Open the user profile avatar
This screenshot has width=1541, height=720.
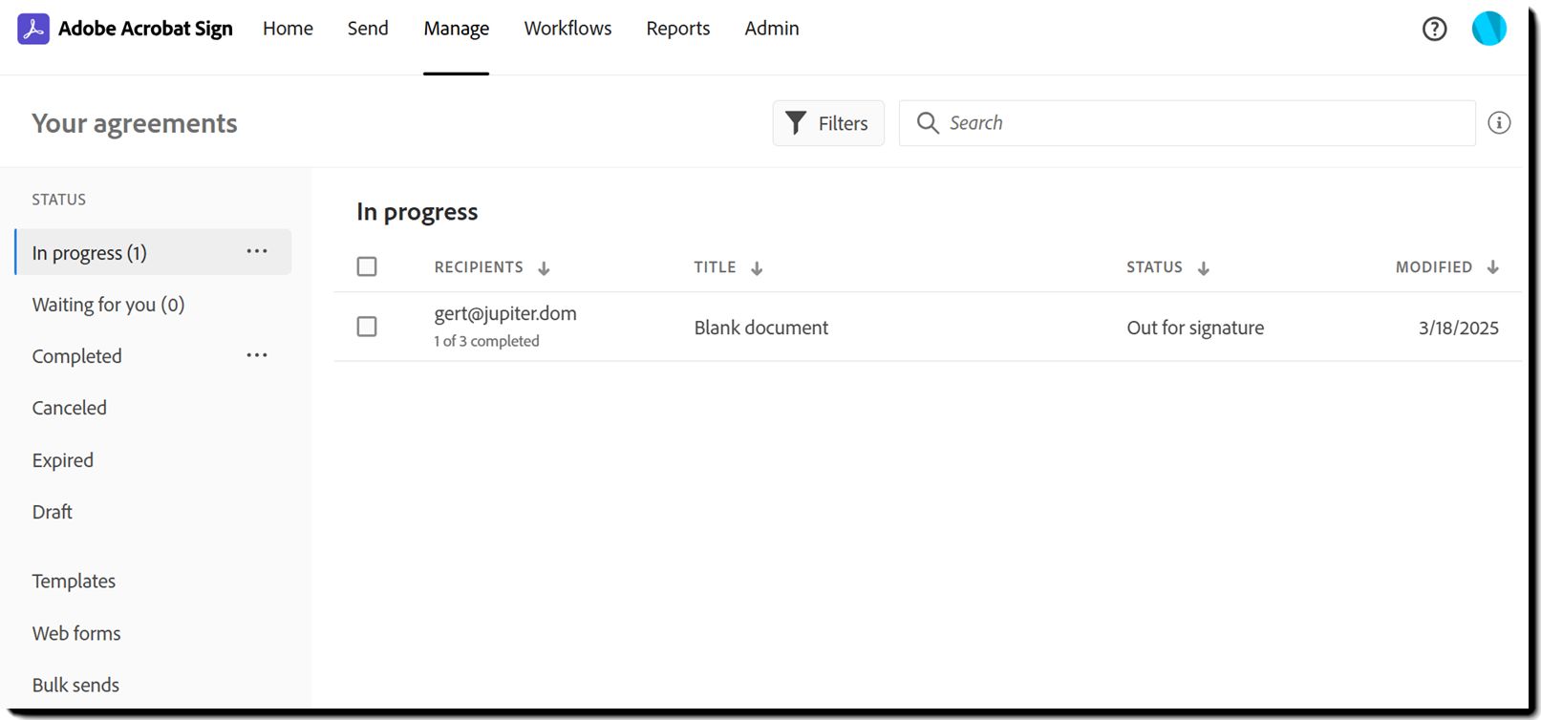coord(1488,29)
